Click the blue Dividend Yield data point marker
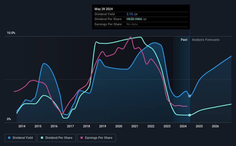Screen dimensions: 236x146 (x=190, y=96)
